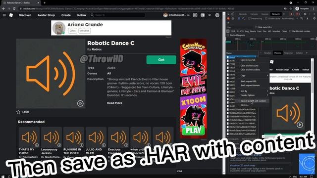The height and width of the screenshot is (178, 317).
Task: Clear the network log icon
Action: pyautogui.click(x=233, y=19)
